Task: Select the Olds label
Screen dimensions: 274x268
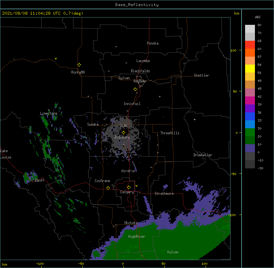Action: [123, 125]
